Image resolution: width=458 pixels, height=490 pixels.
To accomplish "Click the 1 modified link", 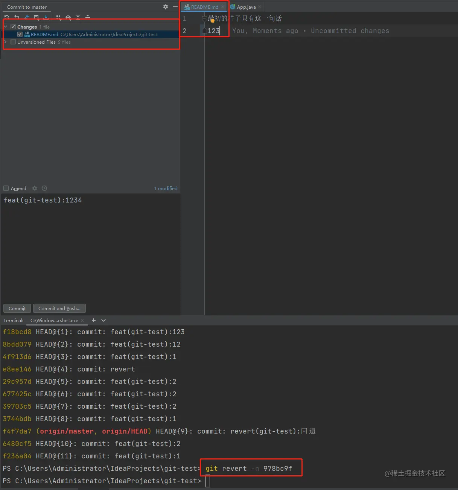I will (166, 188).
